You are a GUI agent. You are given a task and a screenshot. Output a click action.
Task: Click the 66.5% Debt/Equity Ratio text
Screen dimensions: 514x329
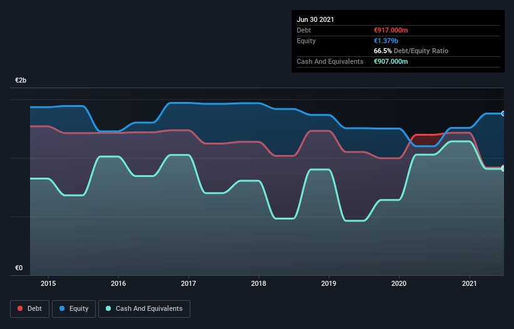(x=411, y=51)
